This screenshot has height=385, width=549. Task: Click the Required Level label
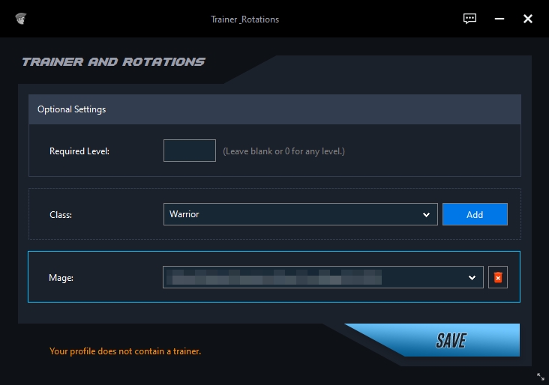[79, 151]
